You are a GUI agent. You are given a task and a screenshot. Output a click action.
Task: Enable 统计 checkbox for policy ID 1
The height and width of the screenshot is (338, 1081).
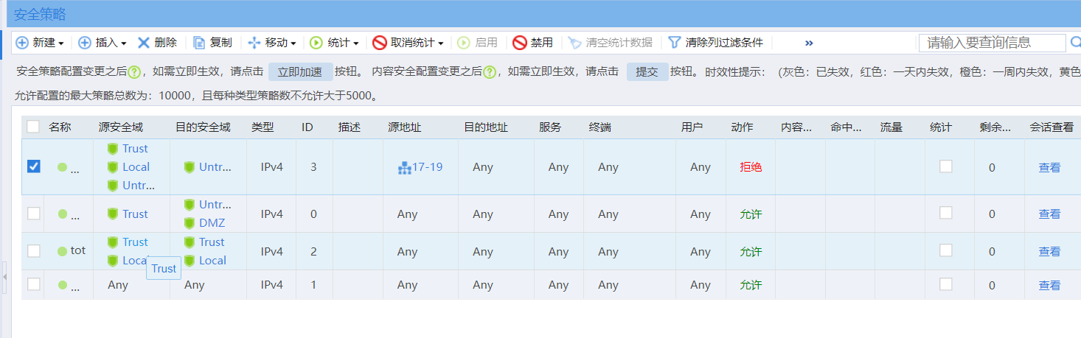point(945,284)
